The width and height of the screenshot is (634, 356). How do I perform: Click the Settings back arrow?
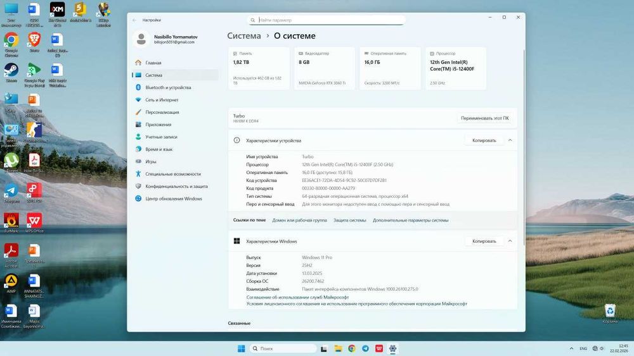(134, 20)
